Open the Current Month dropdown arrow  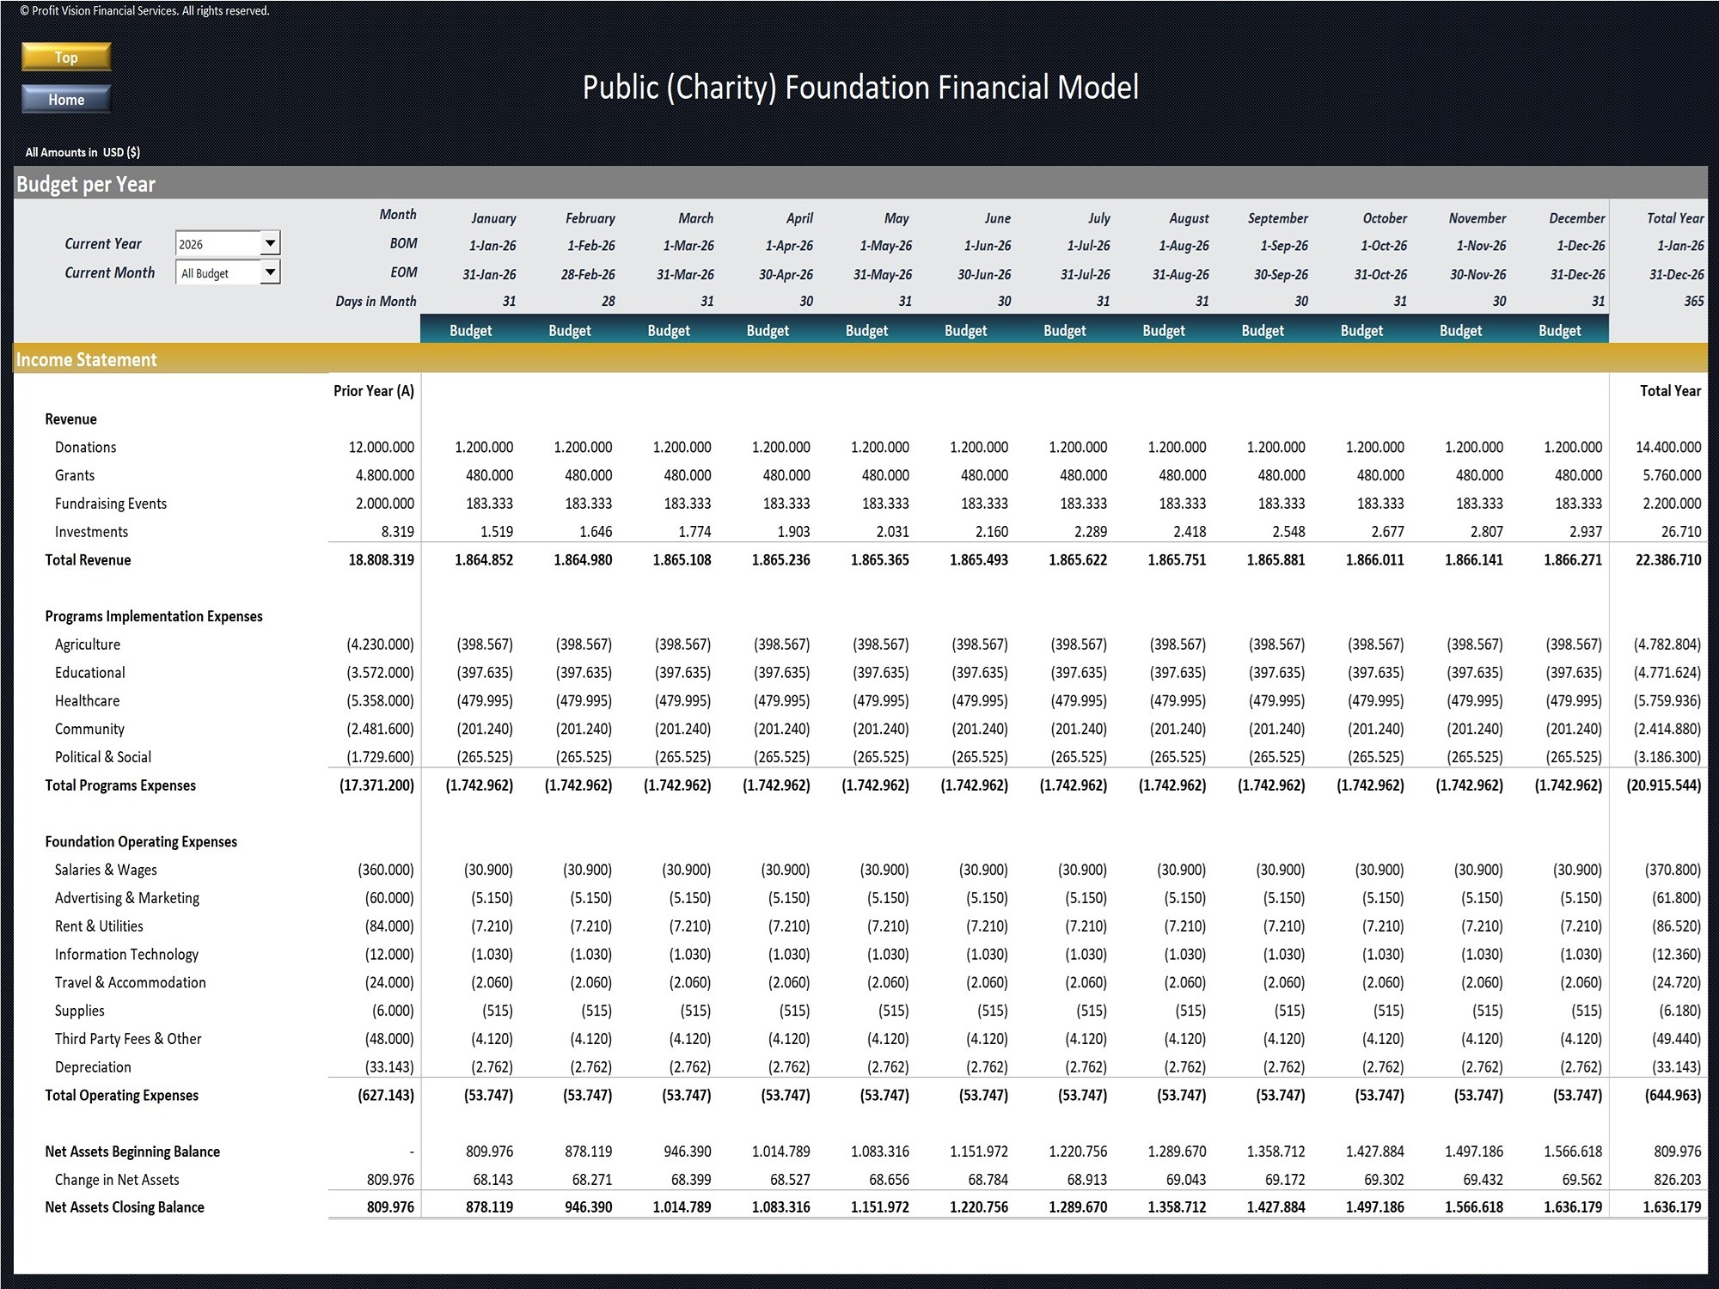[x=270, y=272]
